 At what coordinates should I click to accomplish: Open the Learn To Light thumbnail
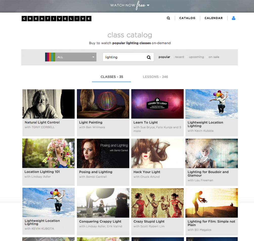point(157,104)
